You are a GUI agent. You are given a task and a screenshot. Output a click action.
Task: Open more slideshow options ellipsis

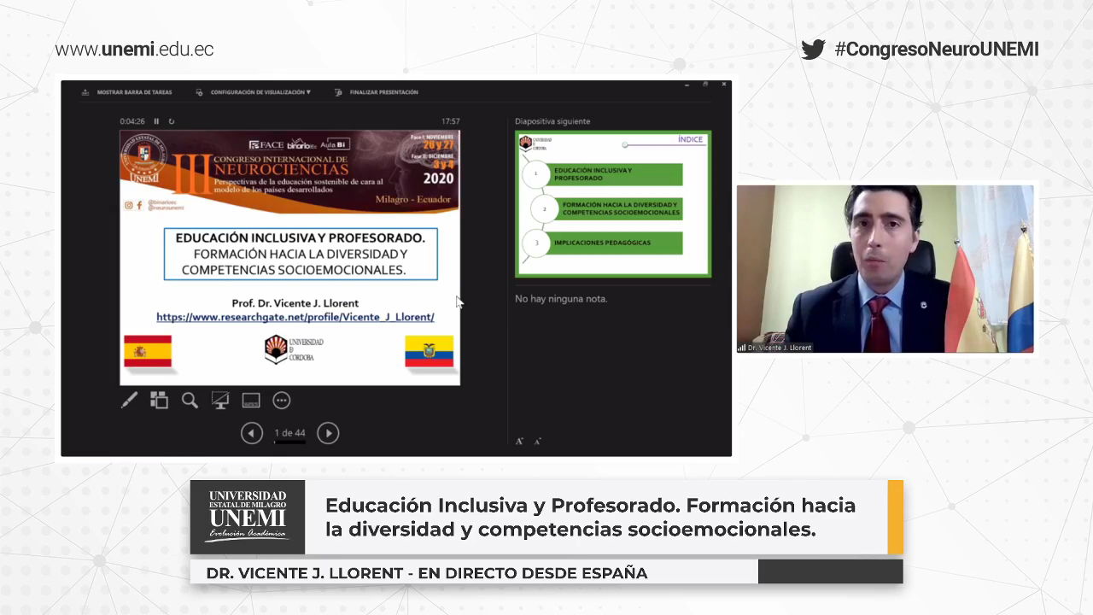tap(282, 400)
